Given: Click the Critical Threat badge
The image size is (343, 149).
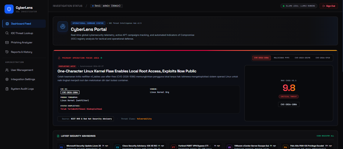Looking at the screenshot, I should pyautogui.click(x=289, y=96).
